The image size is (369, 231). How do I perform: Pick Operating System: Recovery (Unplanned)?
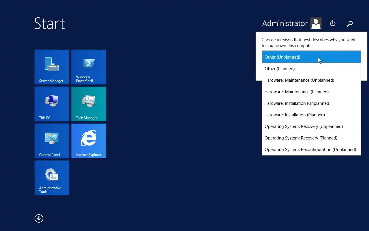[311, 126]
